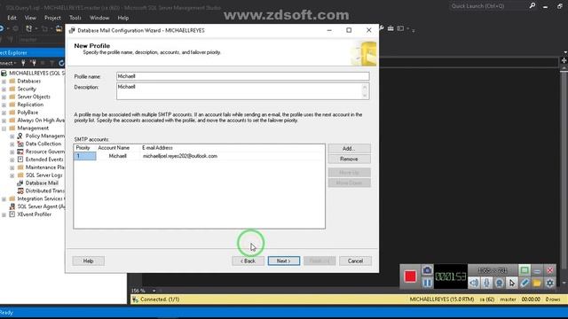The image size is (568, 319).
Task: Focus the Quick Launch search box
Action: pos(488,6)
